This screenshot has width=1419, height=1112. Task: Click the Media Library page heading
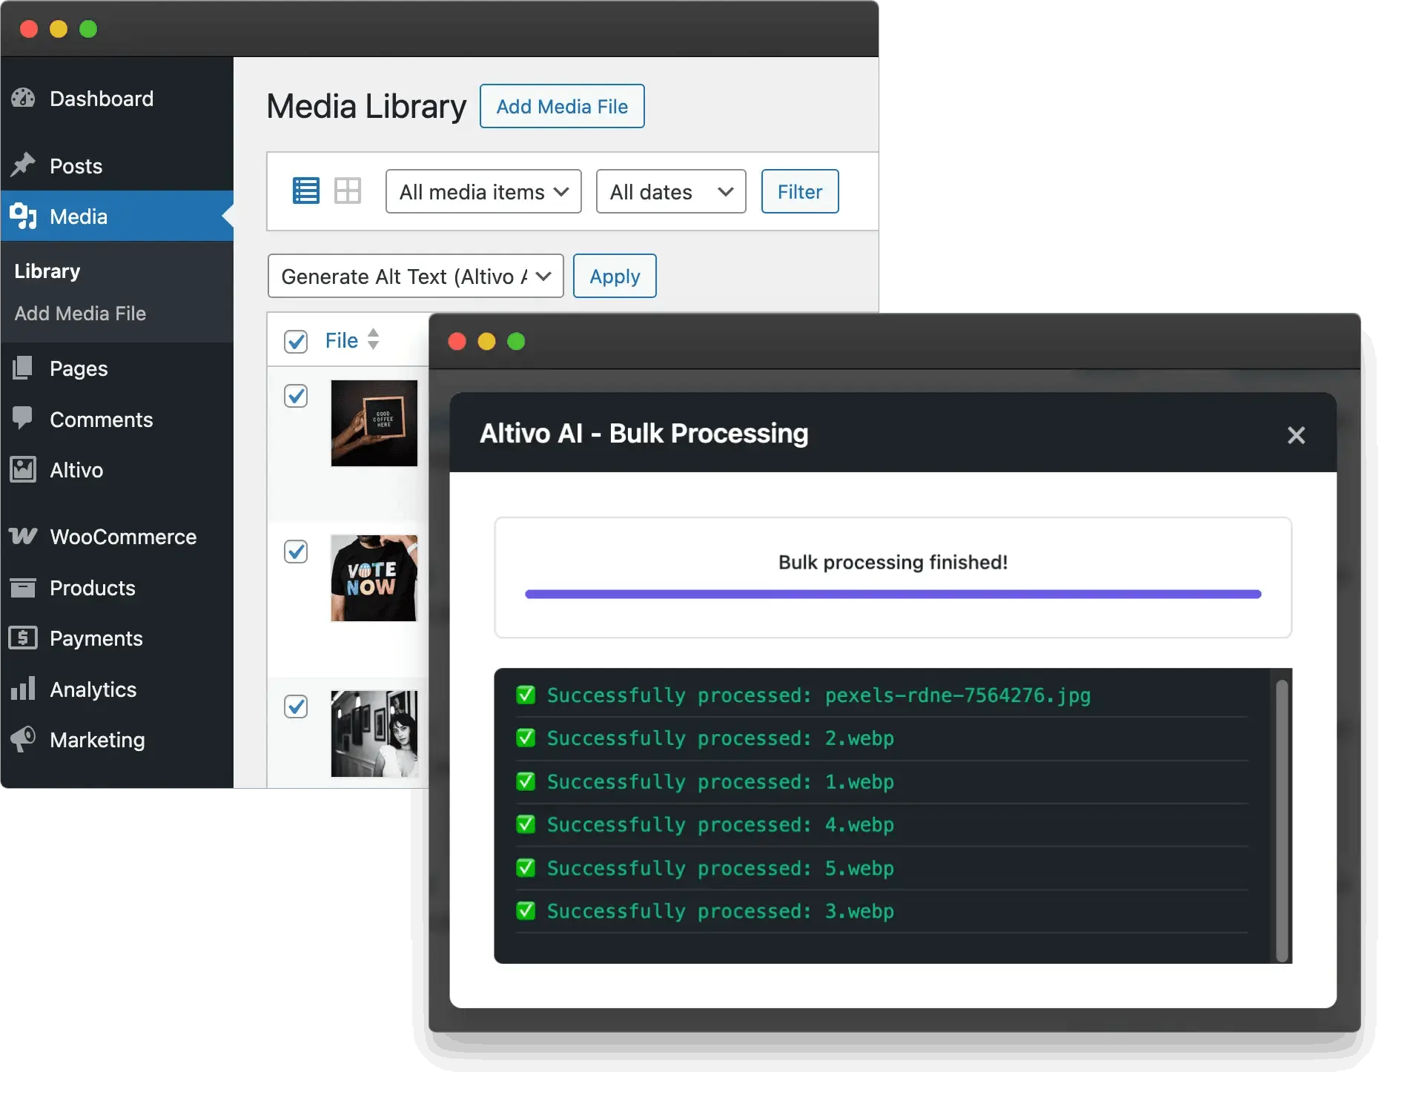pyautogui.click(x=366, y=106)
